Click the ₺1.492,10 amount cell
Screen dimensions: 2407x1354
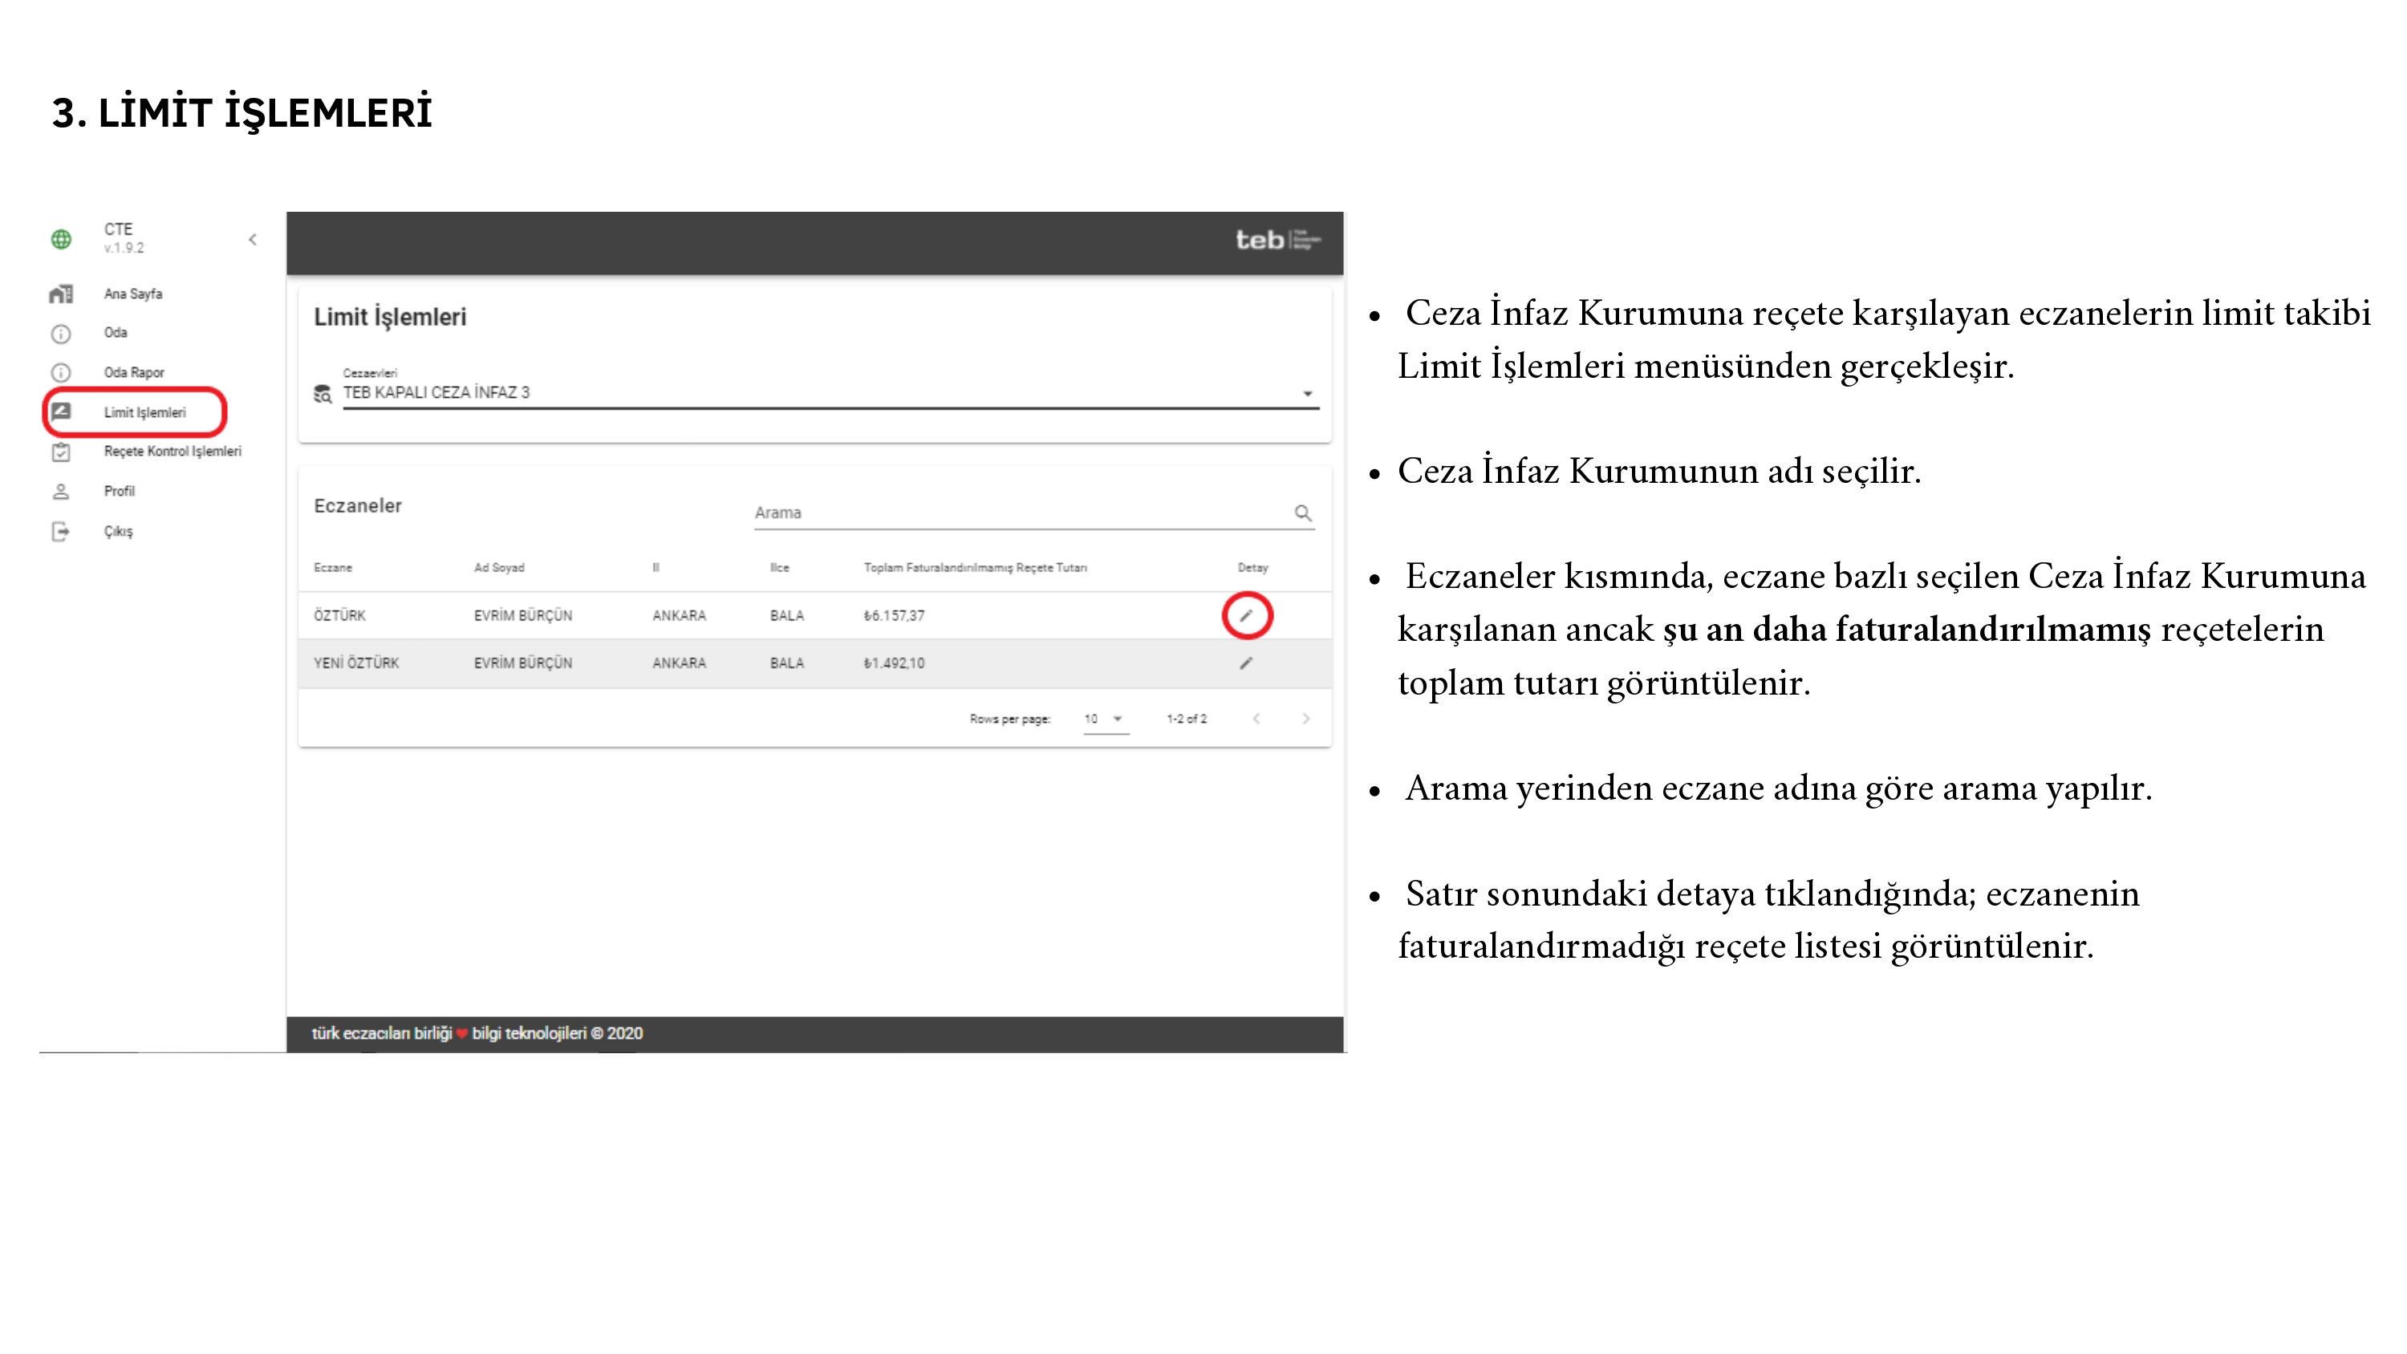[x=895, y=663]
